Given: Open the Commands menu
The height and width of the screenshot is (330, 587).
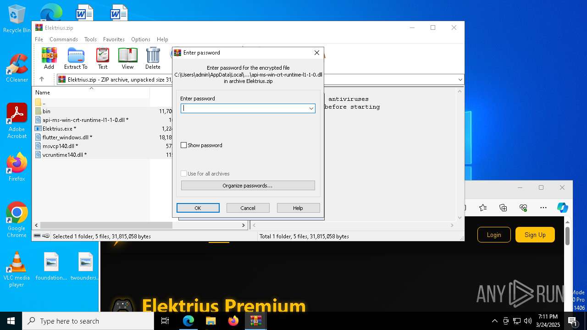Looking at the screenshot, I should (64, 39).
